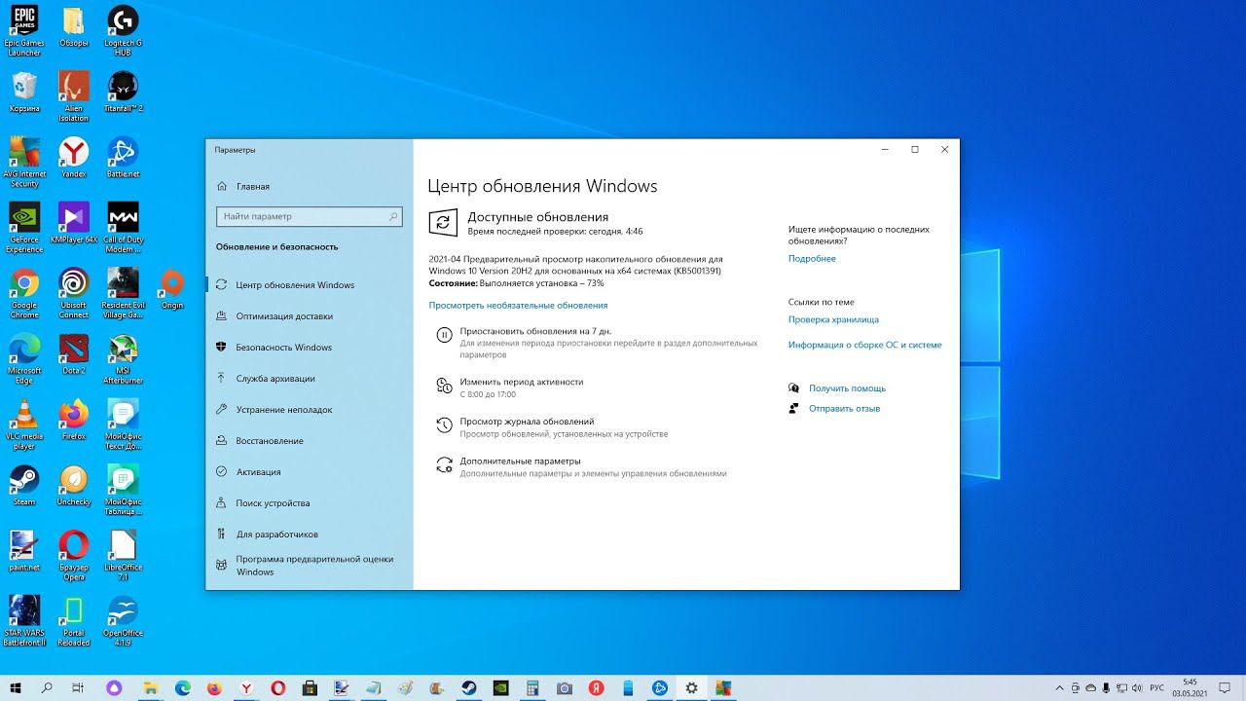
Task: Select the OpenOffice 4.1.9 desktop shortcut
Action: 123,621
